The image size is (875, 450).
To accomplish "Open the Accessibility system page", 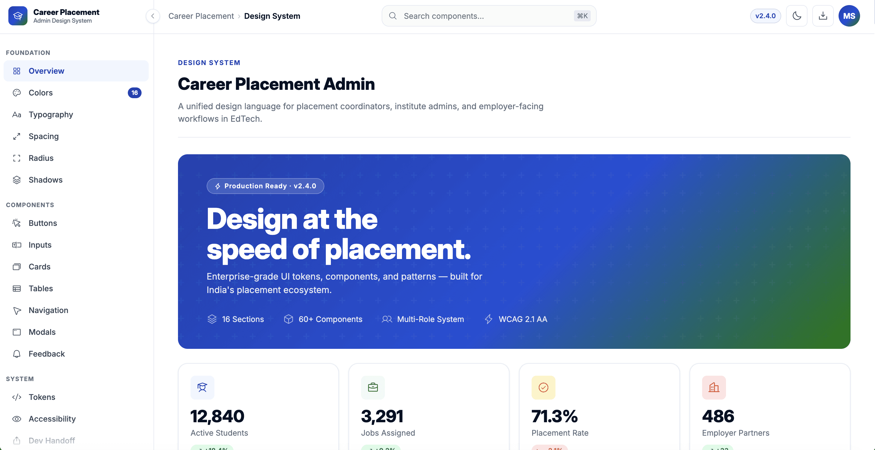I will [x=76, y=419].
